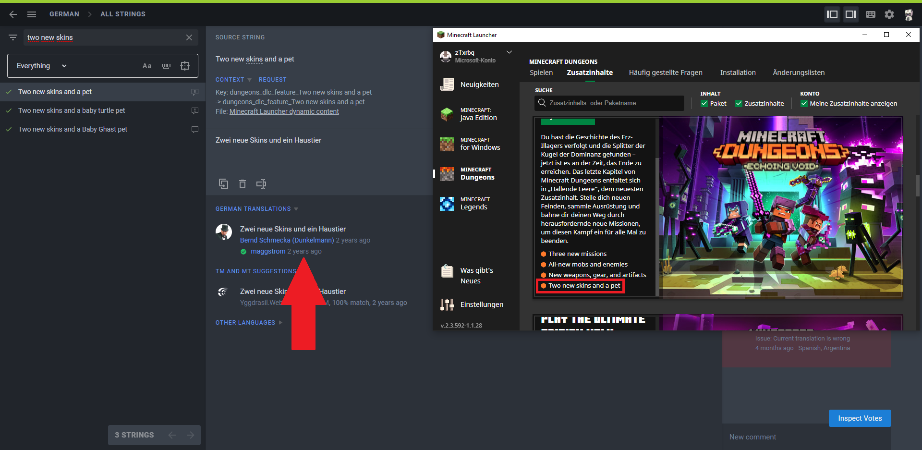The image size is (922, 450).
Task: Open Bernd Schmecka (Dunkelmann) profile link
Action: point(287,240)
